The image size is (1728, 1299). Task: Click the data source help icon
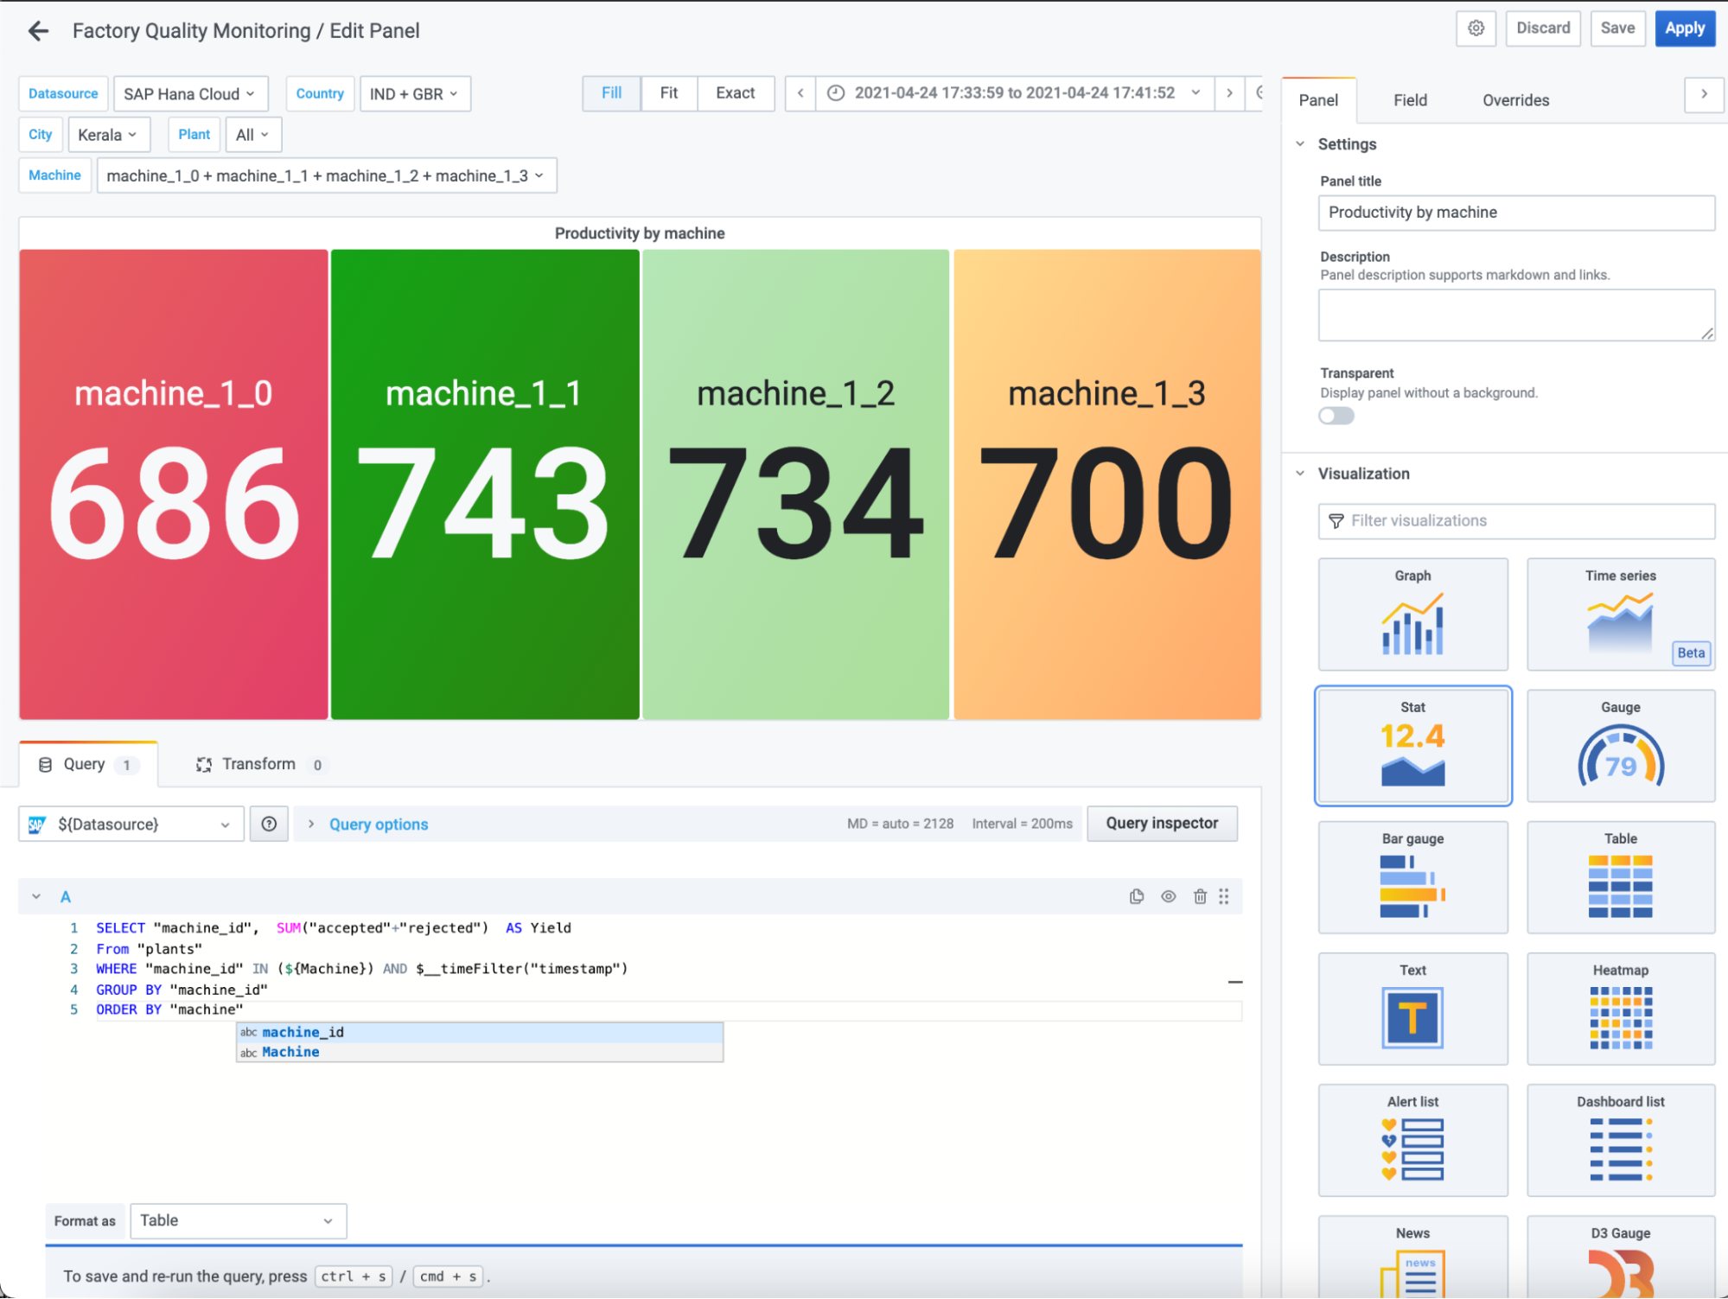[x=269, y=824]
